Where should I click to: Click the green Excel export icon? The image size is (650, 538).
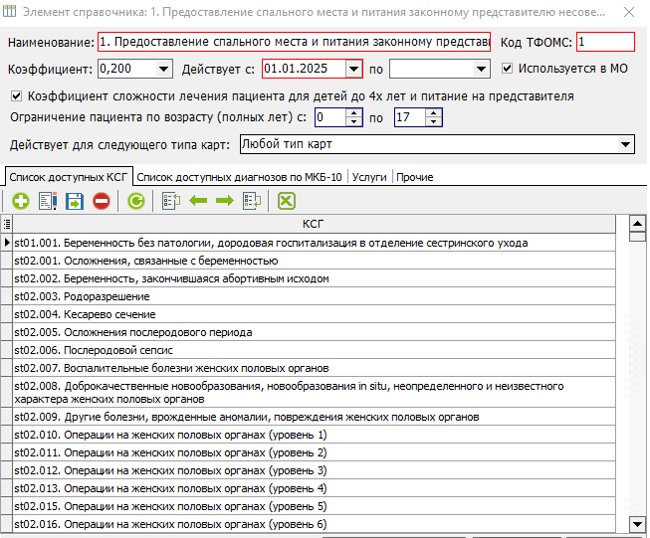[x=287, y=201]
